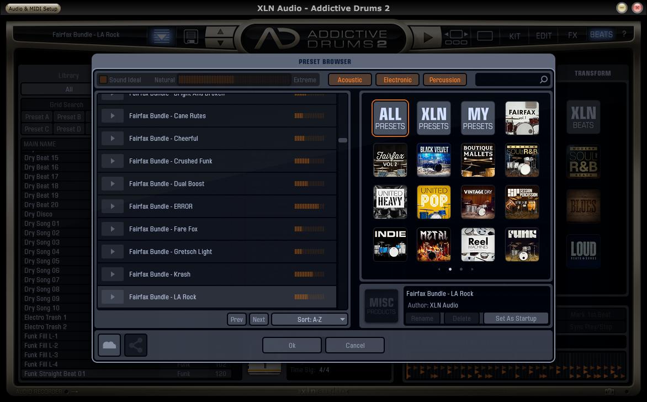Choose the Reel Machines pack thumbnail

478,244
